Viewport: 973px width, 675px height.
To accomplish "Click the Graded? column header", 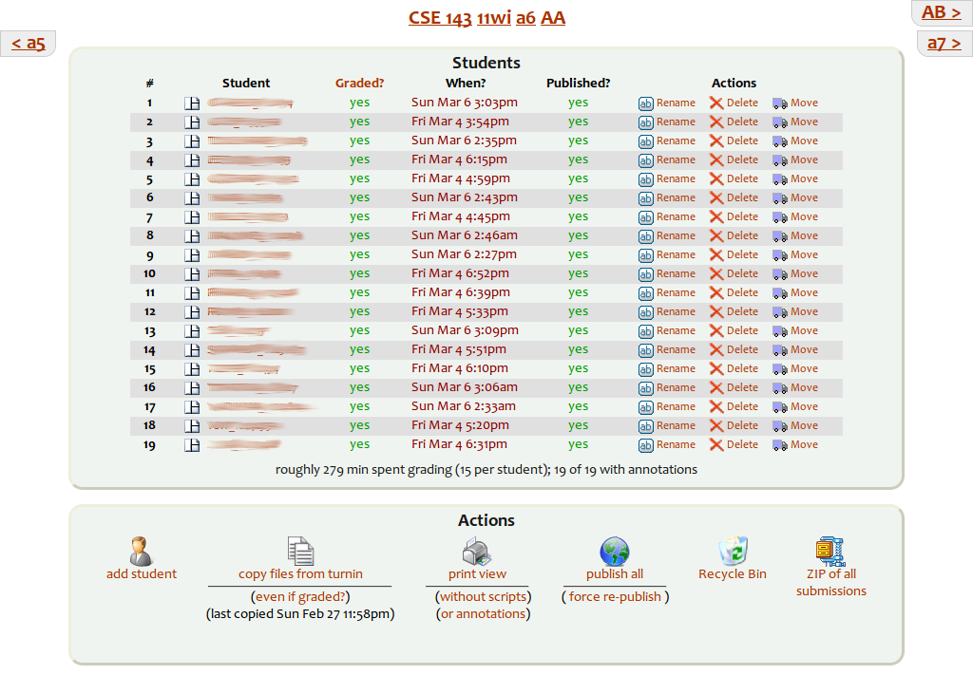I will click(x=359, y=83).
